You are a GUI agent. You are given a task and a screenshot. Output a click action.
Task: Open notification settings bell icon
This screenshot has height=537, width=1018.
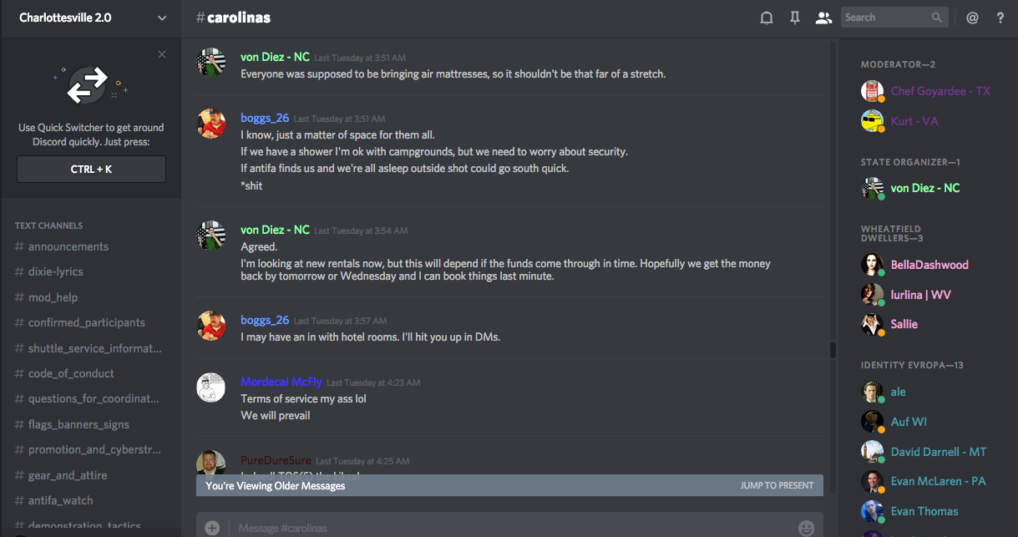[x=766, y=18]
